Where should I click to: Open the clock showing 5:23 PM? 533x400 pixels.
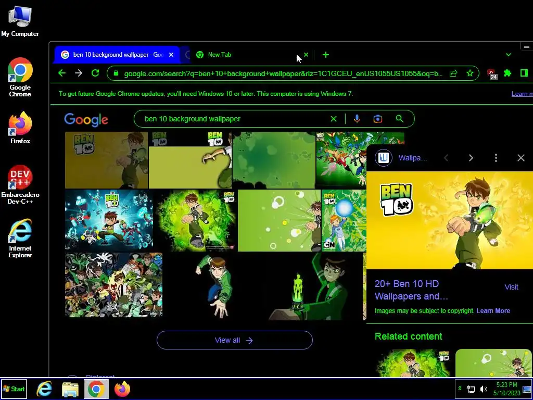tap(506, 389)
